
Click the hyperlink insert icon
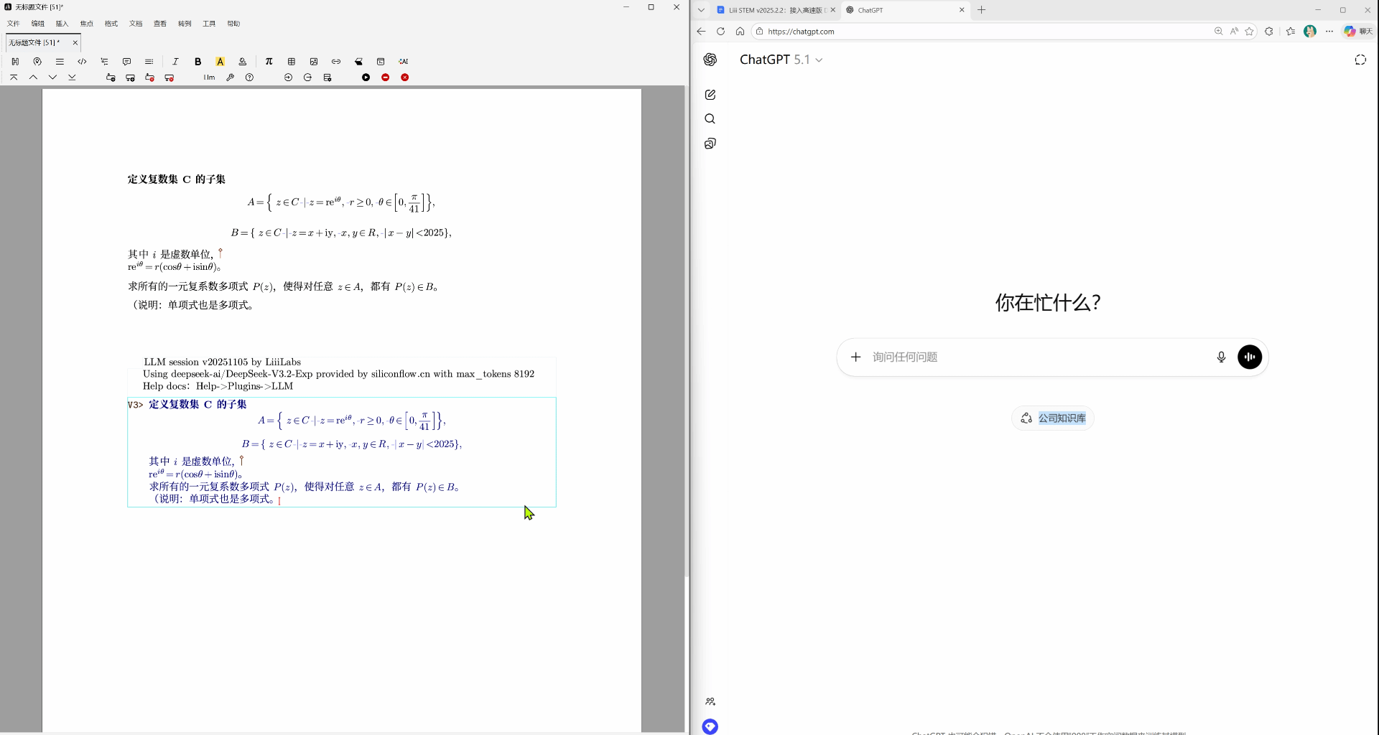point(336,62)
